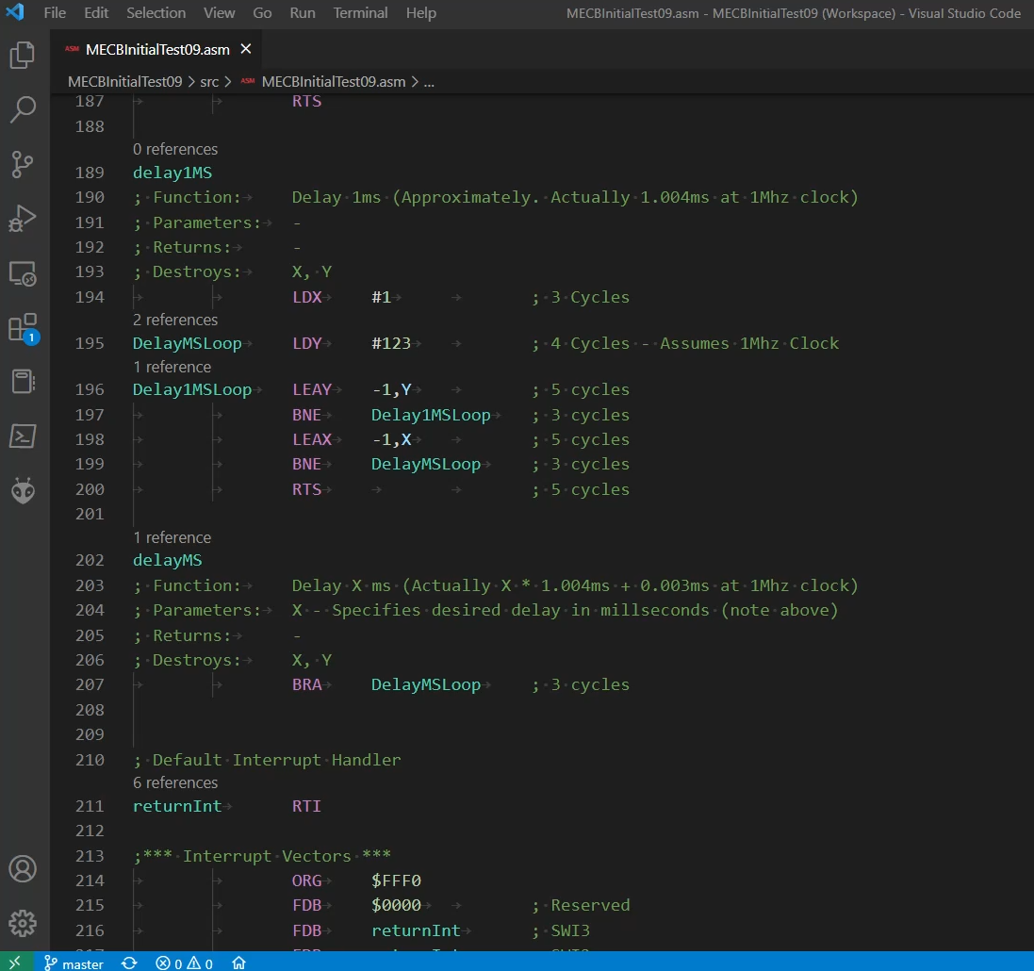Open the Source Control view
This screenshot has width=1034, height=971.
(23, 164)
